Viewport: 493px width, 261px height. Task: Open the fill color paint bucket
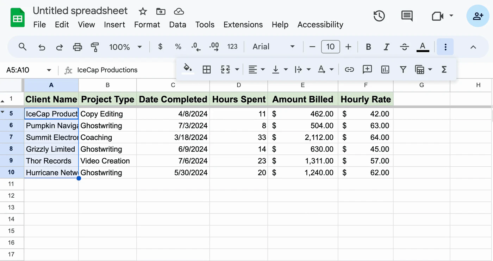point(188,69)
